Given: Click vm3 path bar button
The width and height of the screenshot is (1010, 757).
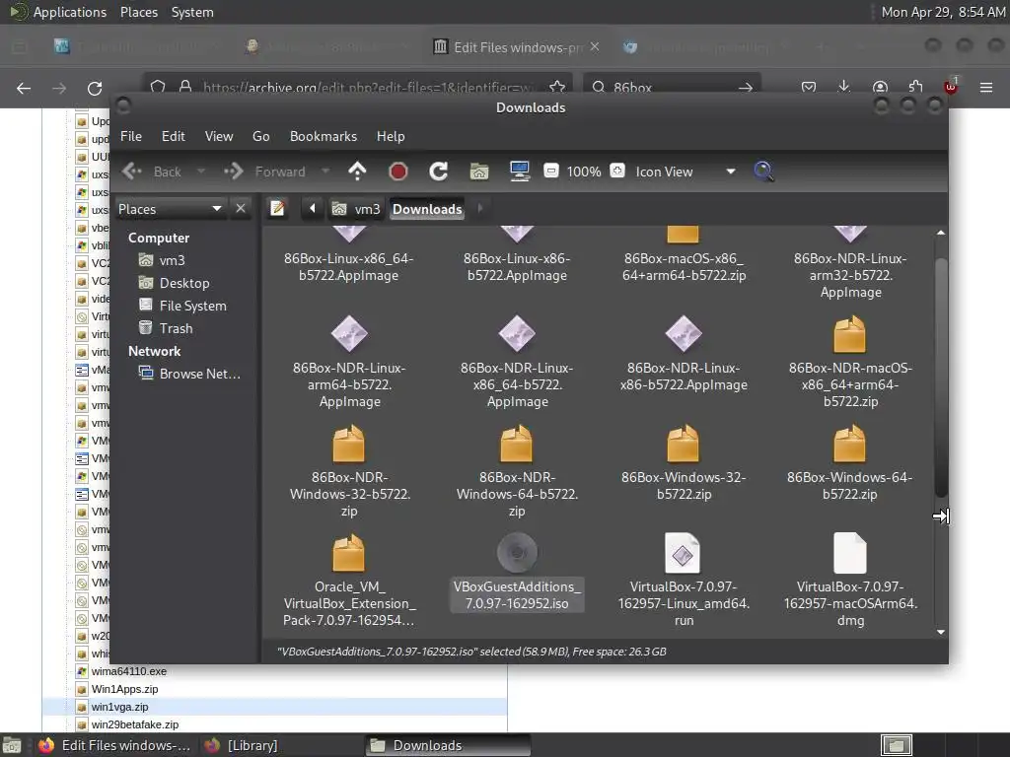Looking at the screenshot, I should click(x=356, y=209).
